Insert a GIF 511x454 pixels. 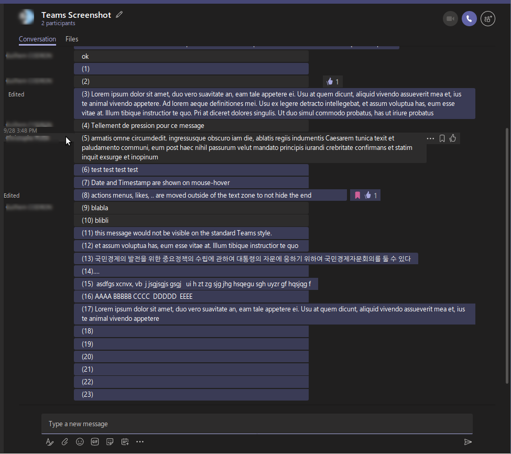click(x=95, y=441)
